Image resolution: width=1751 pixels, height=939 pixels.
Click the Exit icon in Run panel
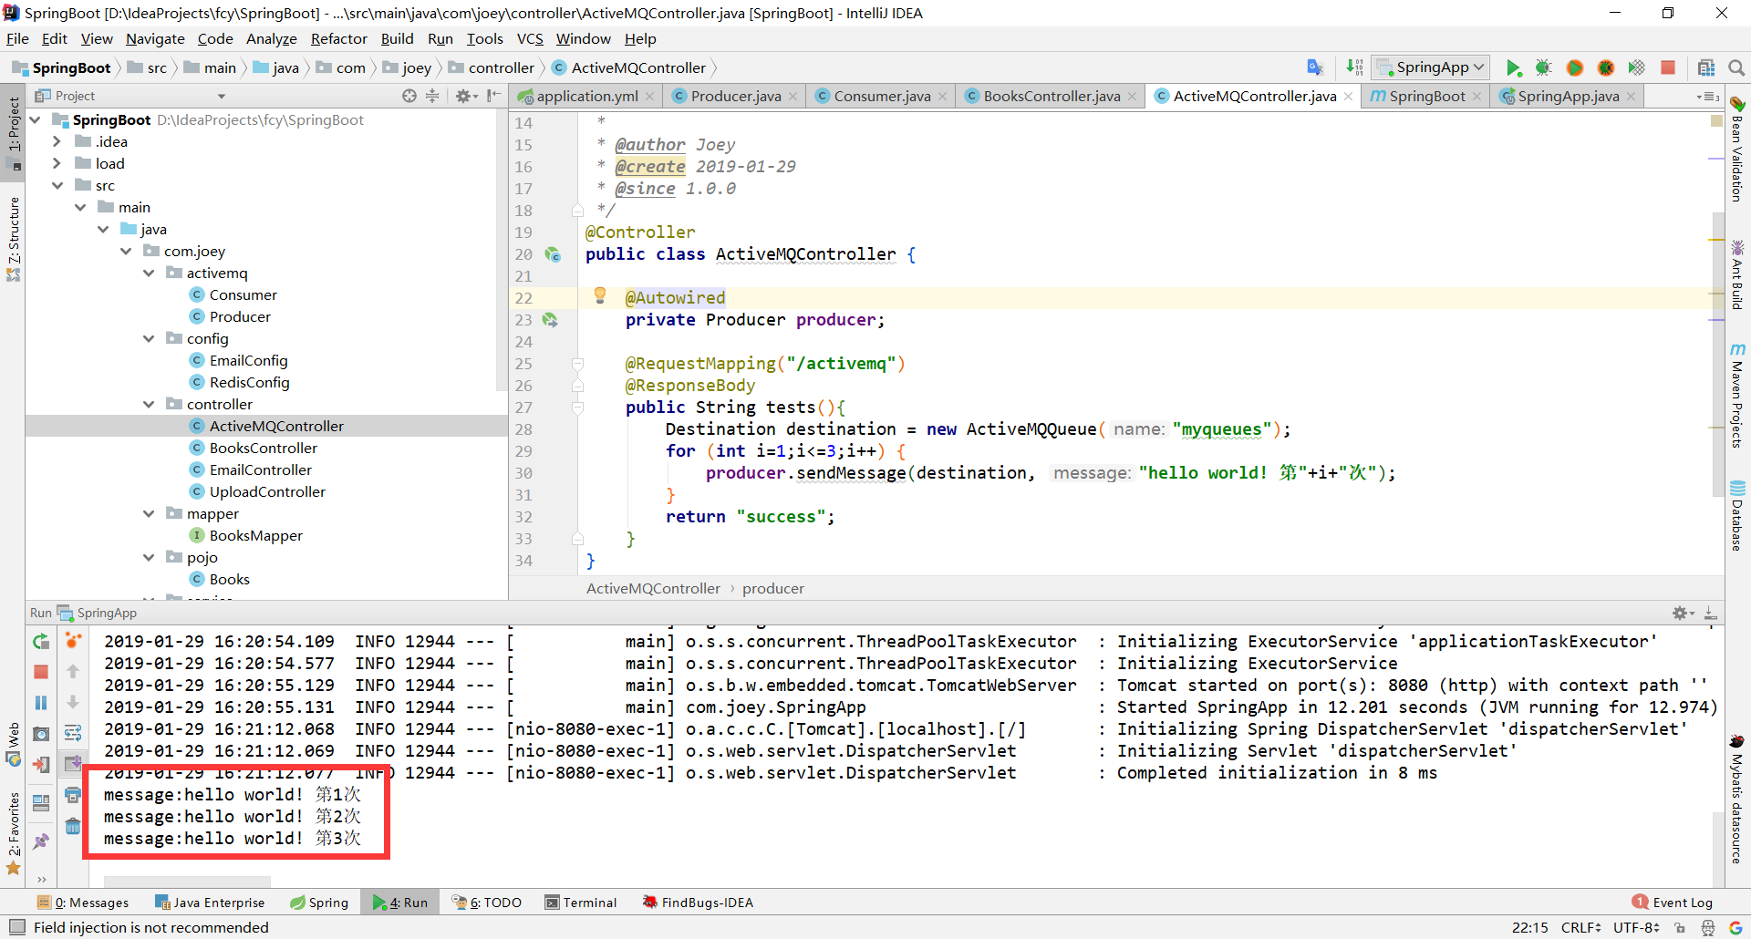41,765
